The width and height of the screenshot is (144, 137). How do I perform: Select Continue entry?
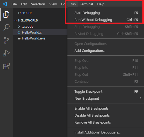click(x=106, y=81)
